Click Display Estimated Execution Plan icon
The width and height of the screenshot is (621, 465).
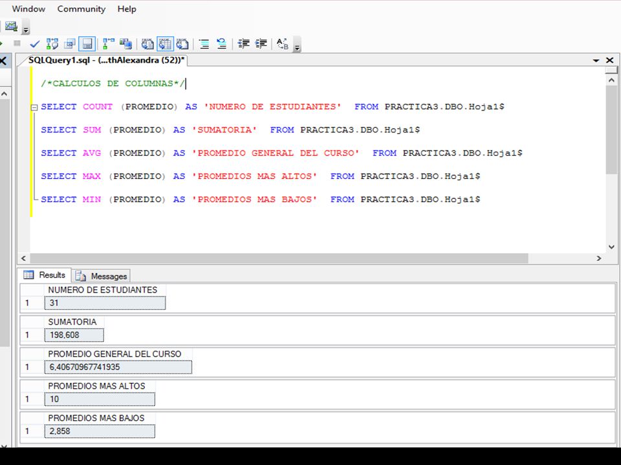52,44
